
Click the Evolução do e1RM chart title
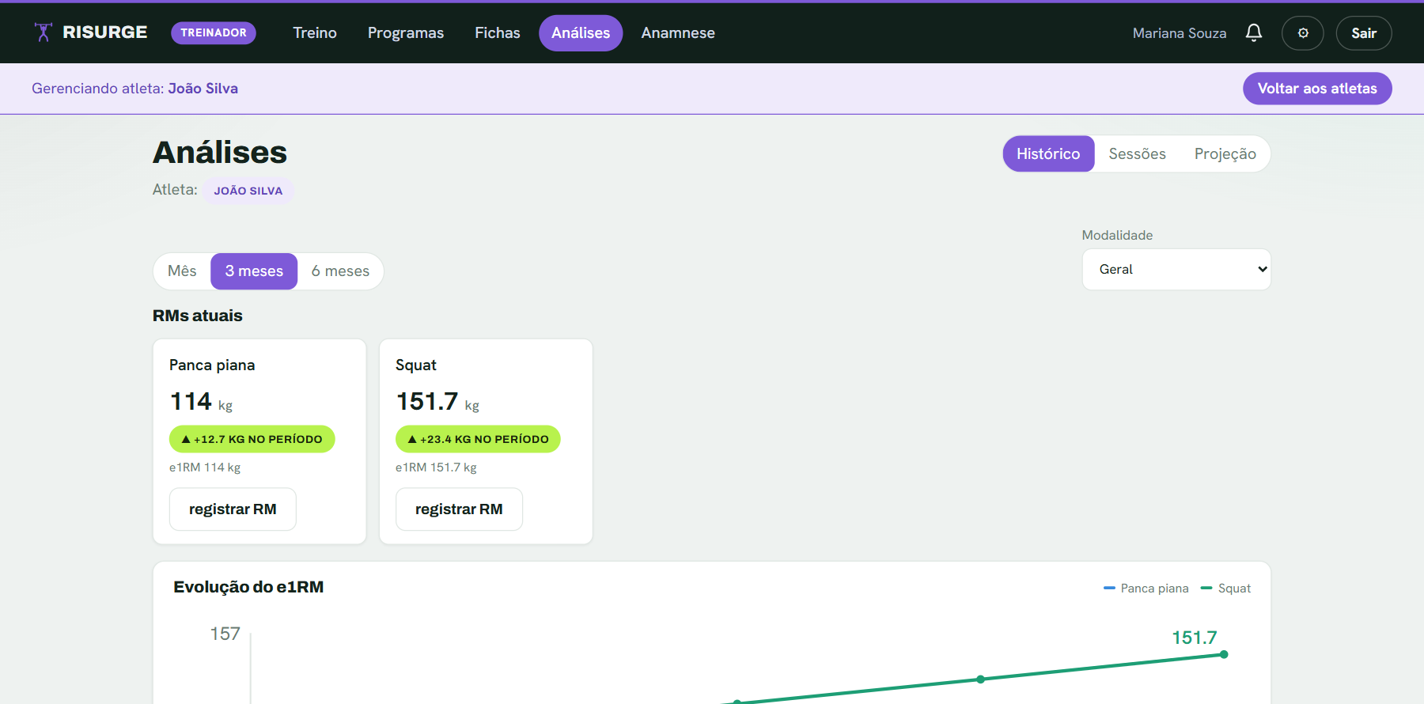(x=248, y=587)
